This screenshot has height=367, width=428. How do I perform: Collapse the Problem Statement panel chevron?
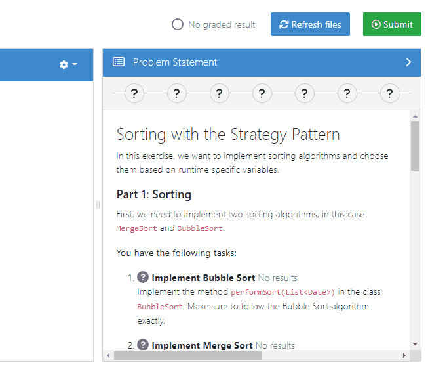(x=408, y=62)
